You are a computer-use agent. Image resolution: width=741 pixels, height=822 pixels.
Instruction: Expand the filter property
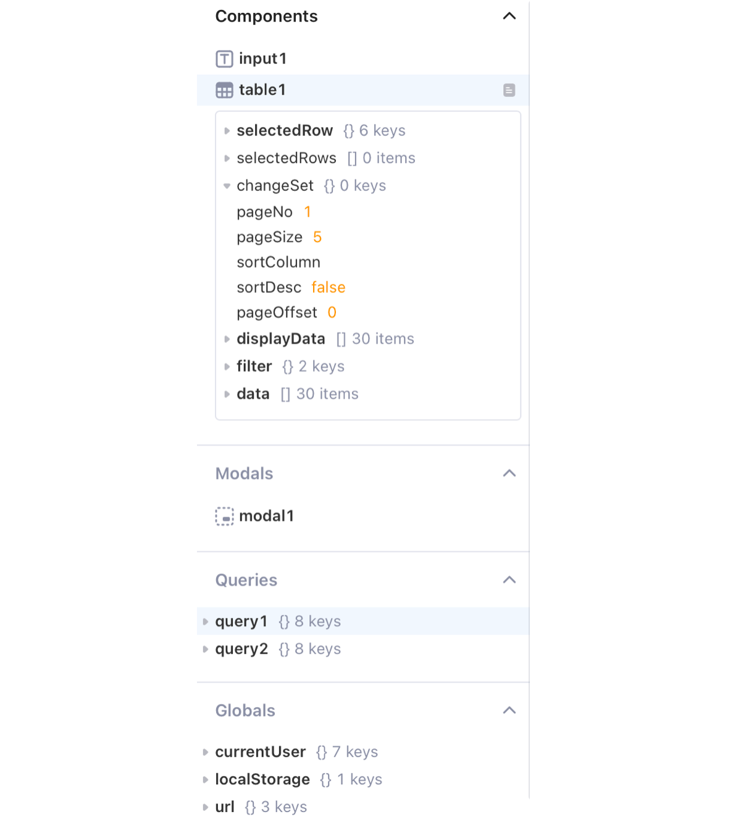(227, 367)
